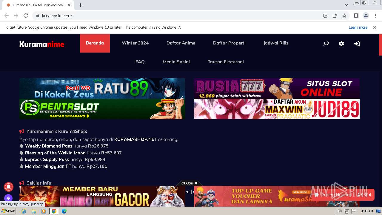The width and height of the screenshot is (382, 215).
Task: Bookmark this page with star icon
Action: (x=344, y=16)
